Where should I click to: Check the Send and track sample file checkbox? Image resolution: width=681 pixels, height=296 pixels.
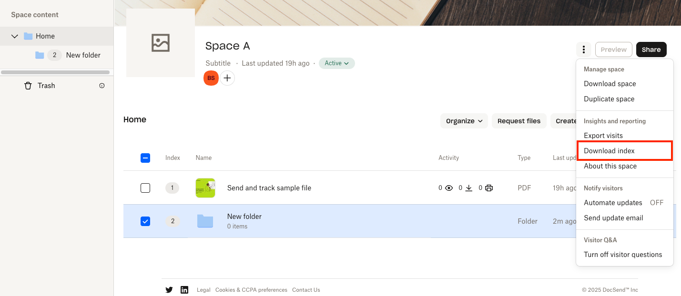pyautogui.click(x=145, y=188)
